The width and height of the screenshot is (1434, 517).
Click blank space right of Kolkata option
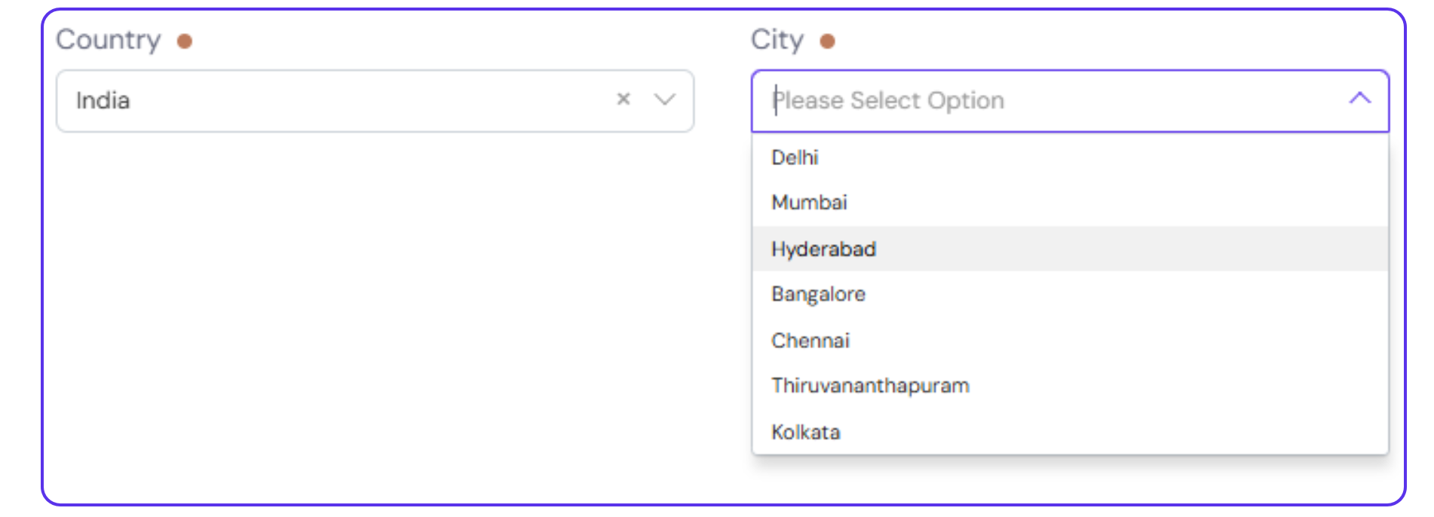click(x=1131, y=433)
